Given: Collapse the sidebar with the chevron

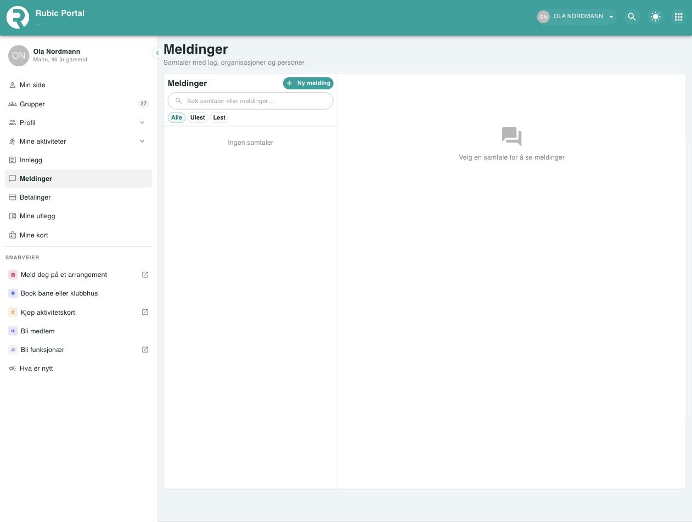Looking at the screenshot, I should (x=157, y=53).
